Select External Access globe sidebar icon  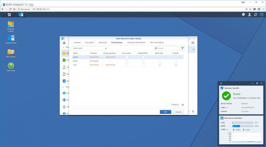coord(64,100)
